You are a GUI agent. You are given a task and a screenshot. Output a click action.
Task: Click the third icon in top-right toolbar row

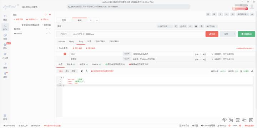[x=220, y=14]
